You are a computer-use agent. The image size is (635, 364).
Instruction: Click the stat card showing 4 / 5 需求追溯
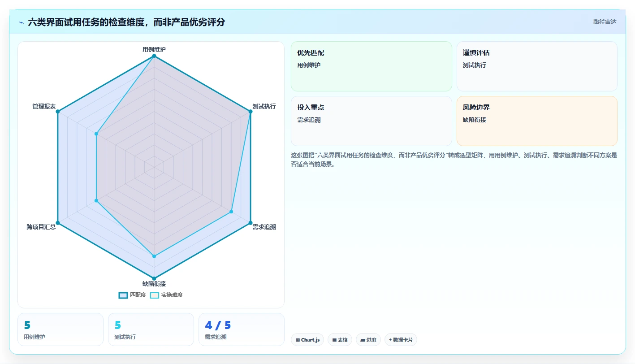point(242,329)
